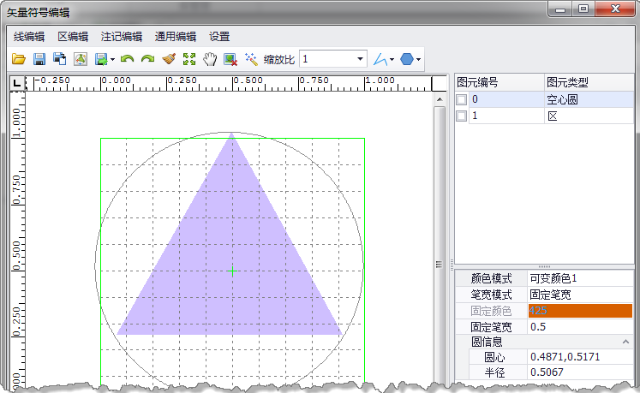Click the magic wand icon

[x=251, y=59]
